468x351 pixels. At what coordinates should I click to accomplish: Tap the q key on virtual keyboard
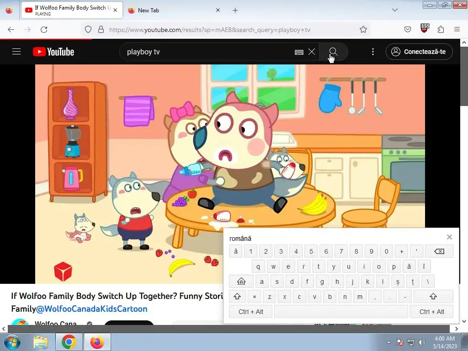coord(258,266)
